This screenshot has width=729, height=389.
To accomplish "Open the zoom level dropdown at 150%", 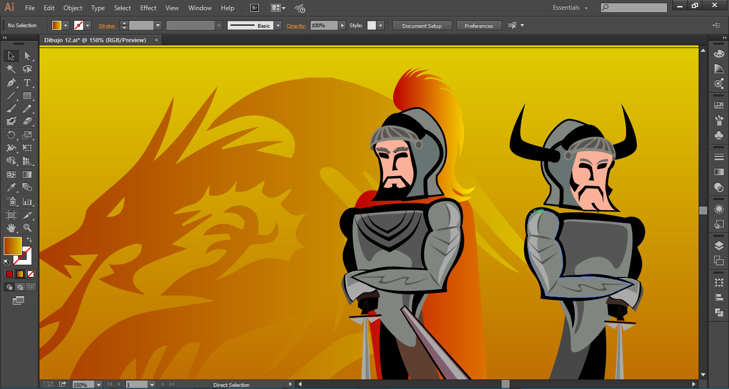I will point(99,384).
